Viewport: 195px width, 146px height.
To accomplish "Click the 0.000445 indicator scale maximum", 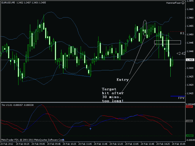I will (x=191, y=104).
